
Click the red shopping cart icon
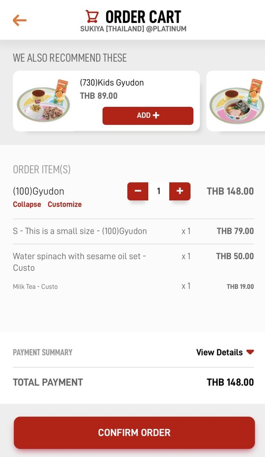pyautogui.click(x=92, y=17)
